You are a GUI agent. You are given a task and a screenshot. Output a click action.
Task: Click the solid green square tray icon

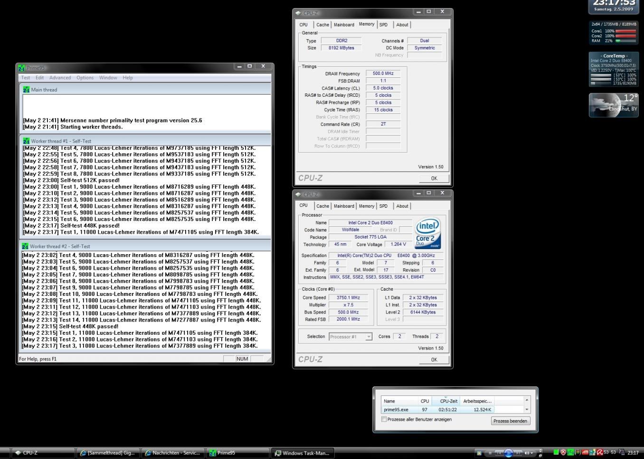coord(556,452)
